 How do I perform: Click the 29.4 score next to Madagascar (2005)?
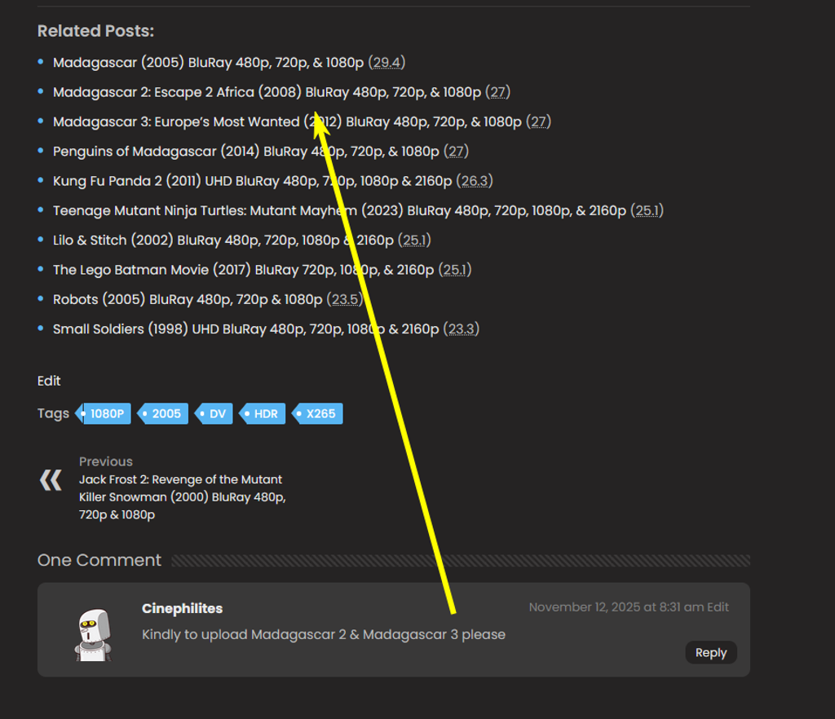pos(387,63)
